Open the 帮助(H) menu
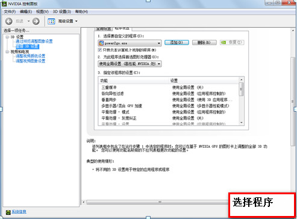297x219 pixels. 81,11
